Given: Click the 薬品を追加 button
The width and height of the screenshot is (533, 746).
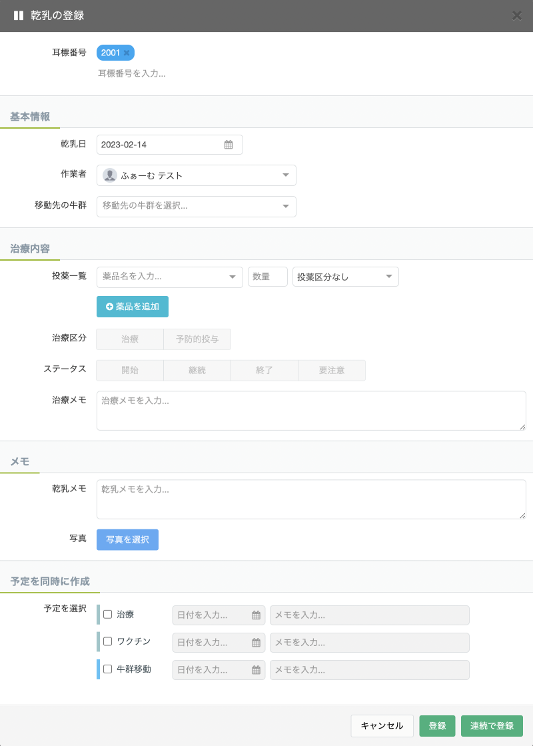Looking at the screenshot, I should click(x=133, y=307).
